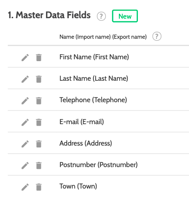The image size is (189, 203).
Task: Edit the First Name field with pencil icon
Action: [25, 57]
